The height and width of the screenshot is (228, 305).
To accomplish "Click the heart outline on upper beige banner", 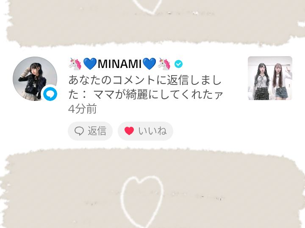I will tap(147, 7).
